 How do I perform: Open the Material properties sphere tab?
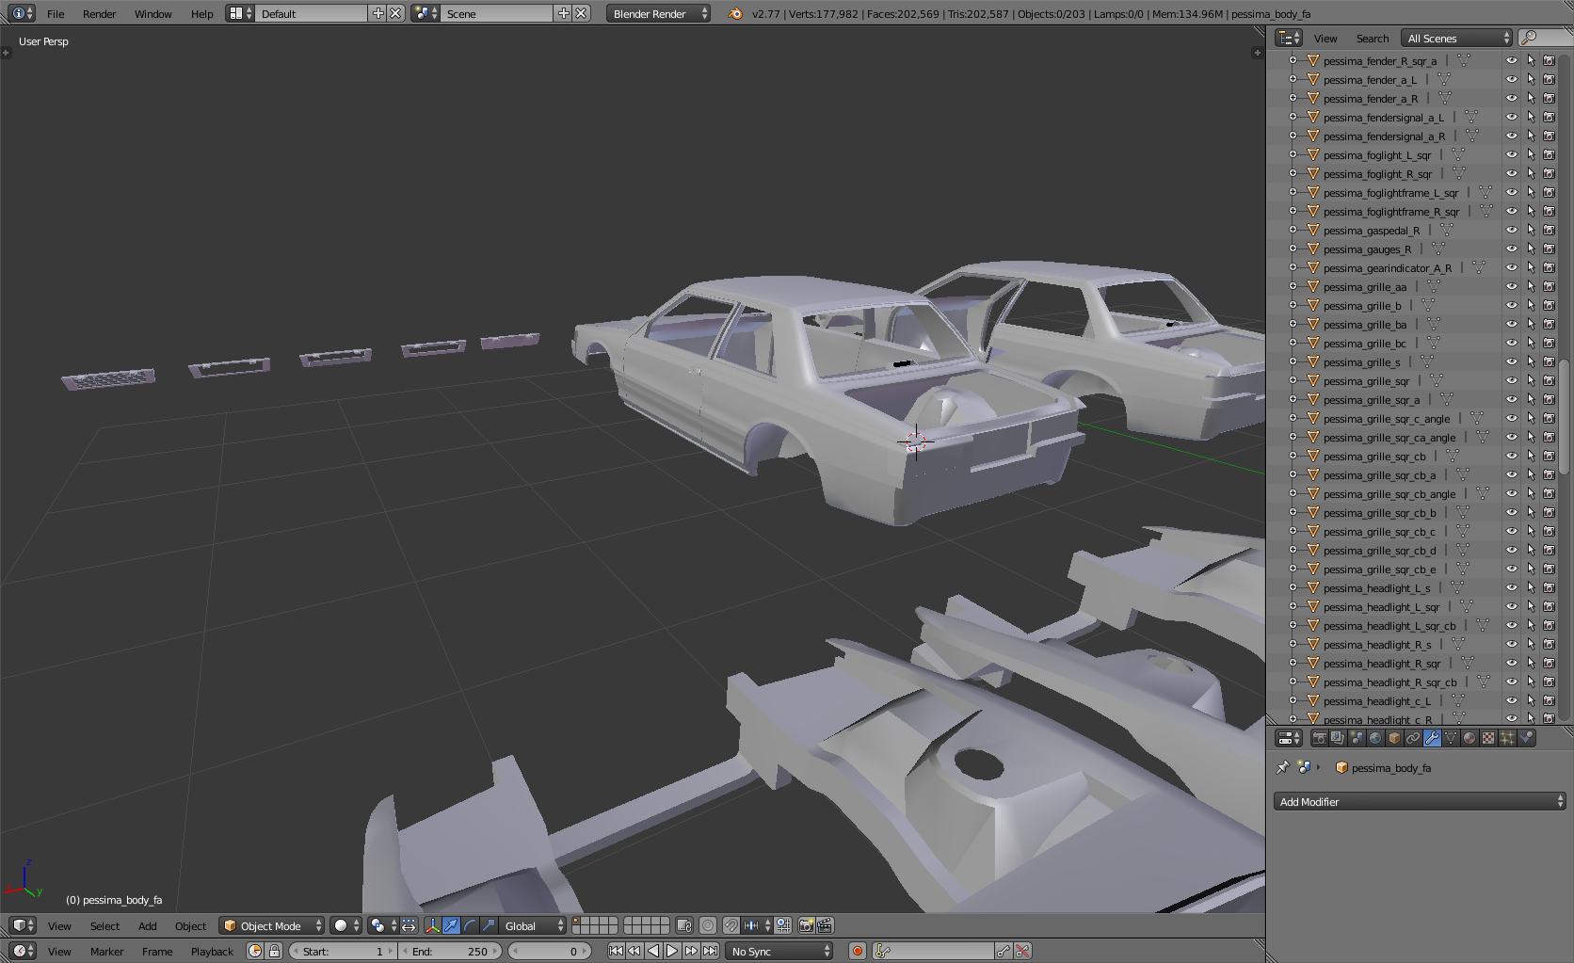[x=1470, y=739]
